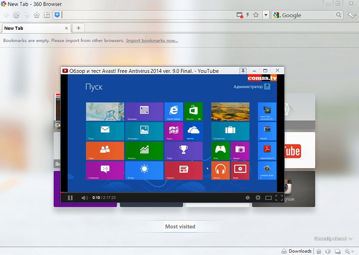359x255 pixels.
Task: Switch to the New Tab tab
Action: tap(36, 28)
